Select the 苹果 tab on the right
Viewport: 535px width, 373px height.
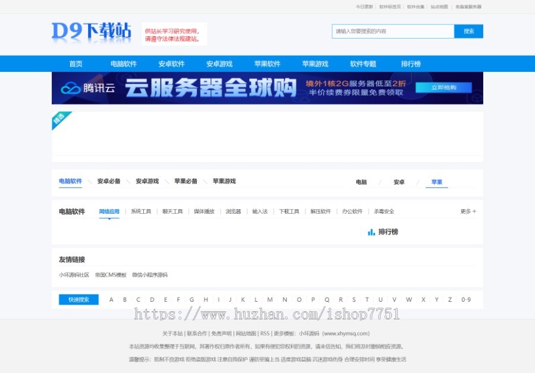tap(437, 182)
